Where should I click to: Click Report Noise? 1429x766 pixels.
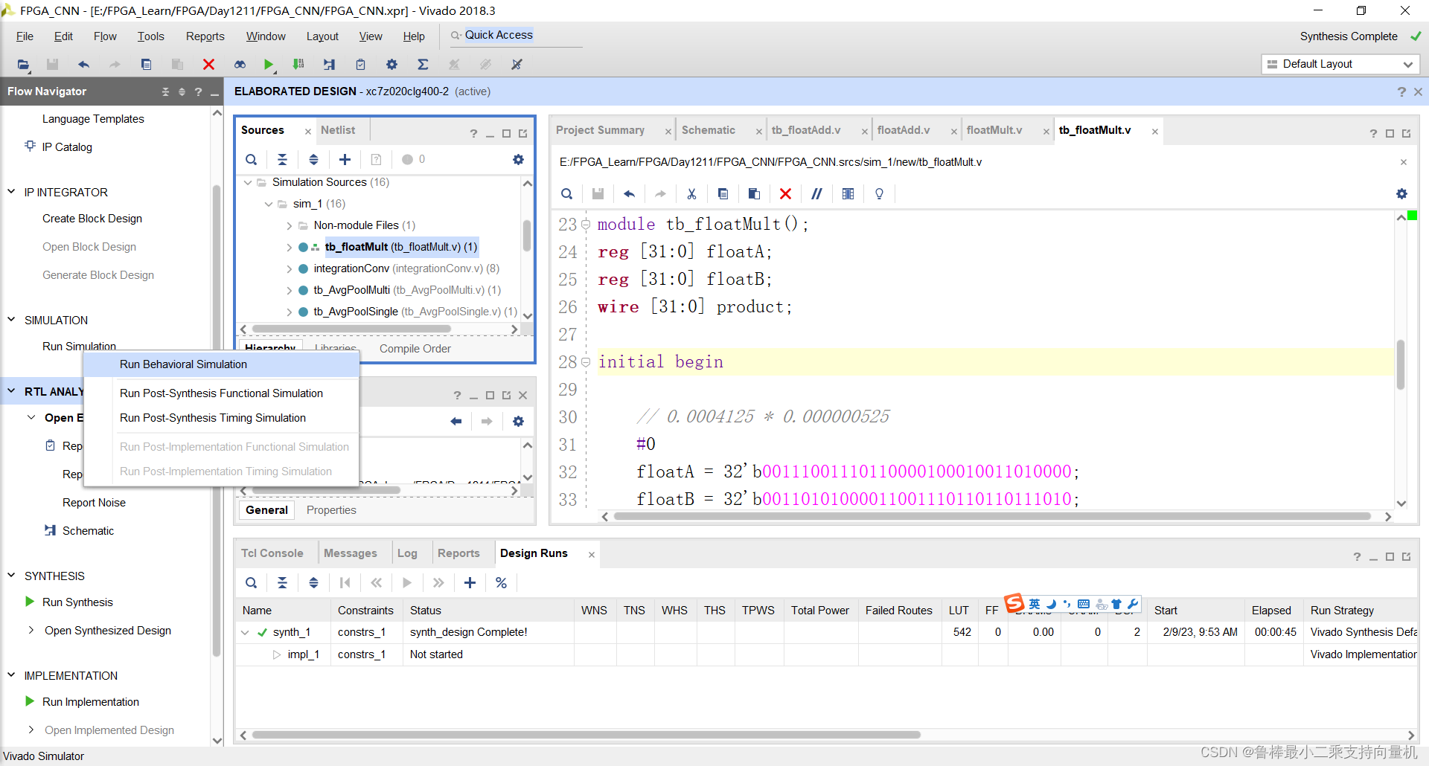tap(94, 503)
